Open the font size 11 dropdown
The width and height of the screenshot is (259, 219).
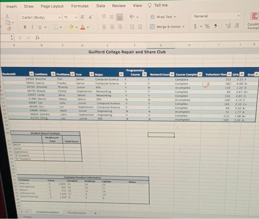pos(76,17)
